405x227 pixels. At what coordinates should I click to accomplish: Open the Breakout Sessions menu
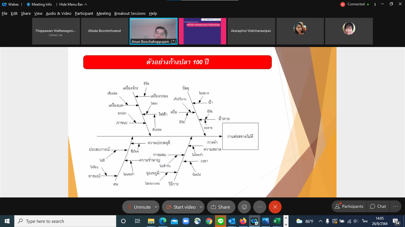point(130,14)
